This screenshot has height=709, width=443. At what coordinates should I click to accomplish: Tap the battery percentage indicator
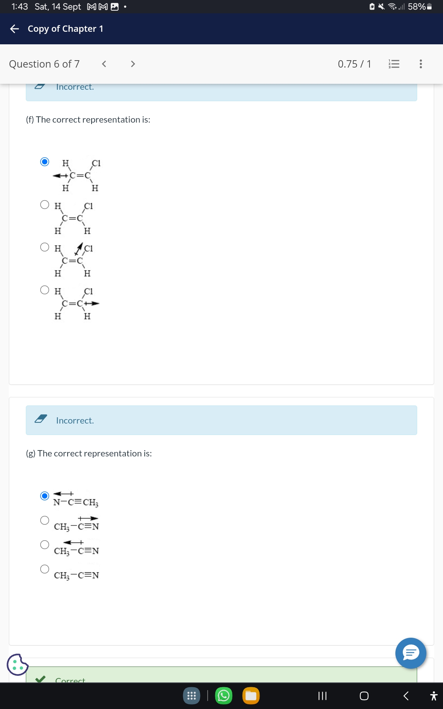pyautogui.click(x=416, y=7)
